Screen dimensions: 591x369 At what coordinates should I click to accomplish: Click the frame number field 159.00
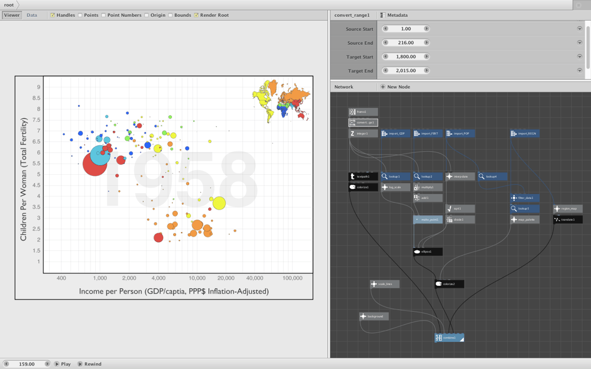(27, 364)
